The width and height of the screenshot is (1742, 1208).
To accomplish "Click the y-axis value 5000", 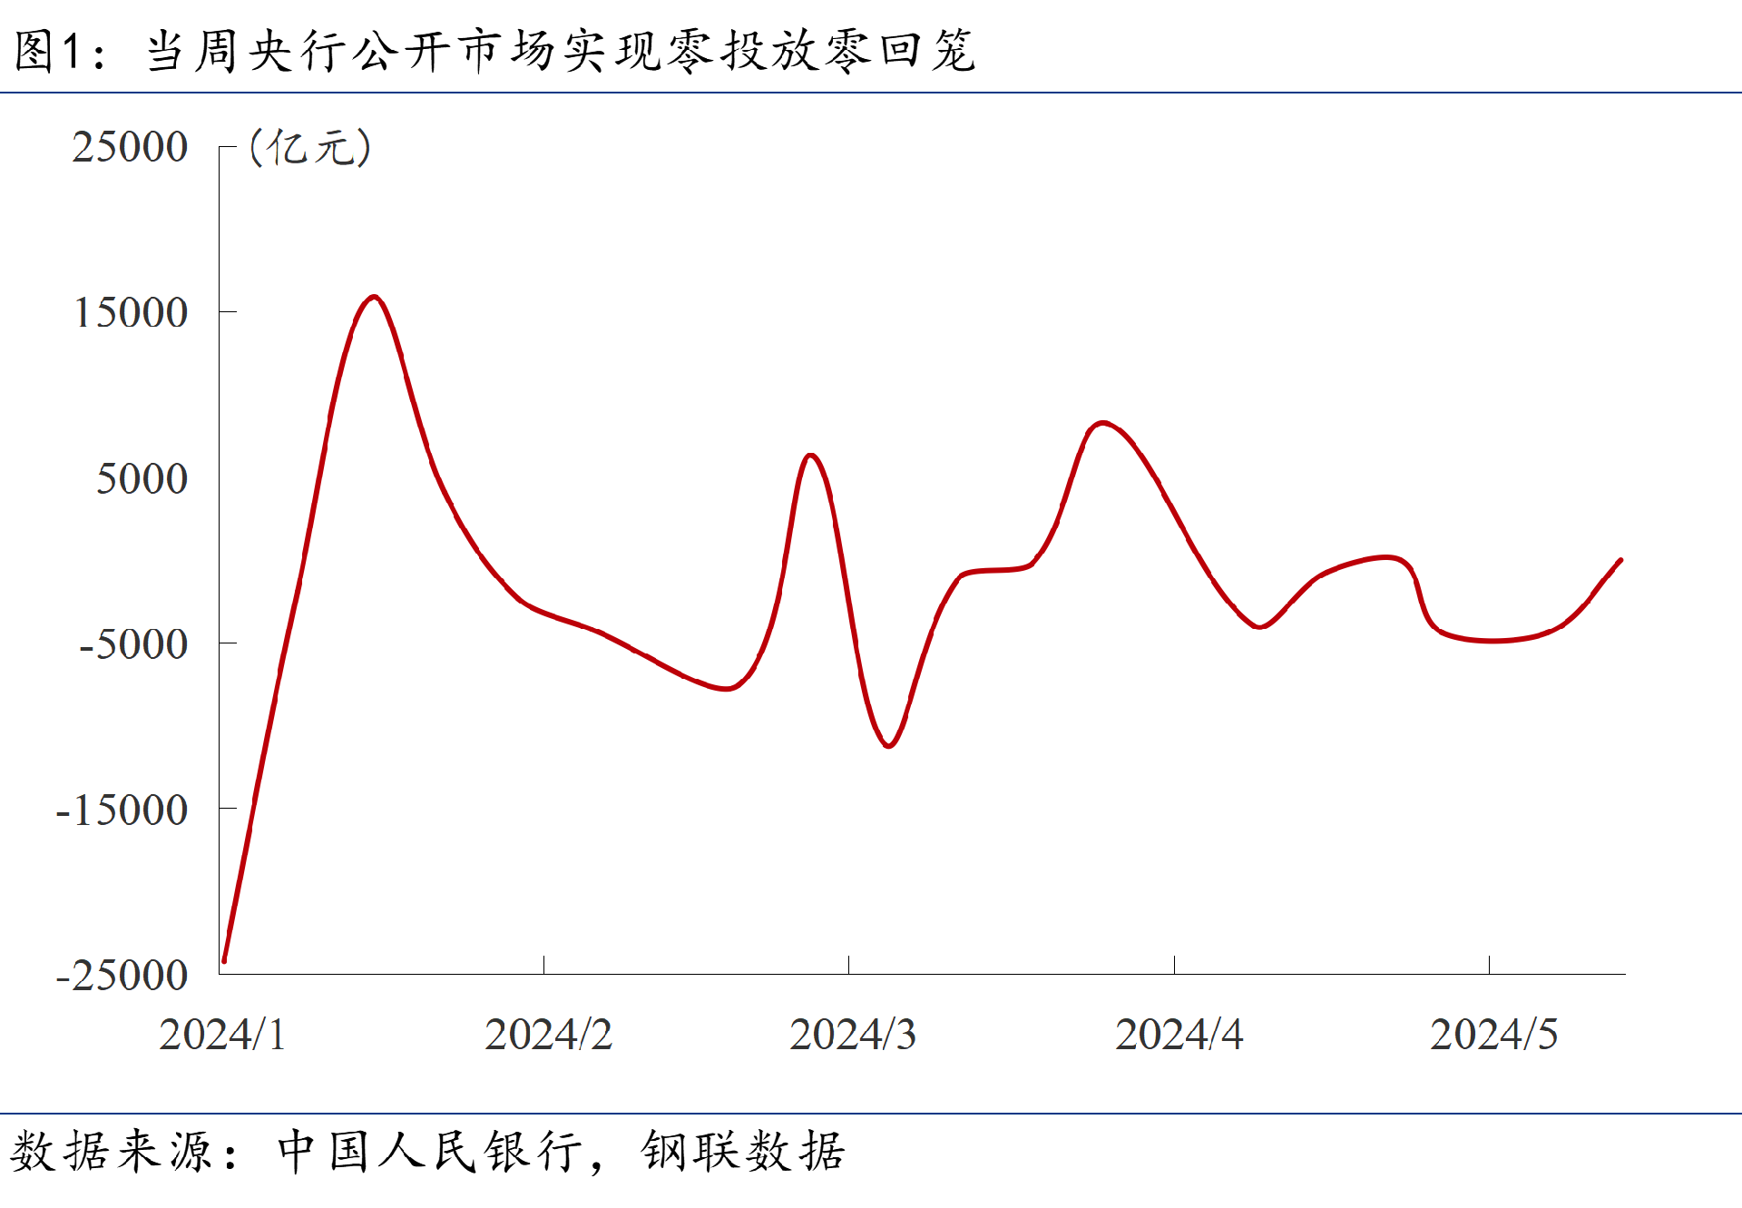I will [142, 478].
